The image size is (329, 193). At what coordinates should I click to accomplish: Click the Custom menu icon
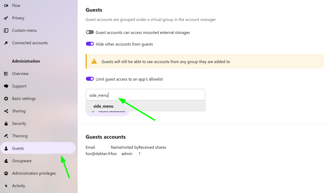[6, 30]
